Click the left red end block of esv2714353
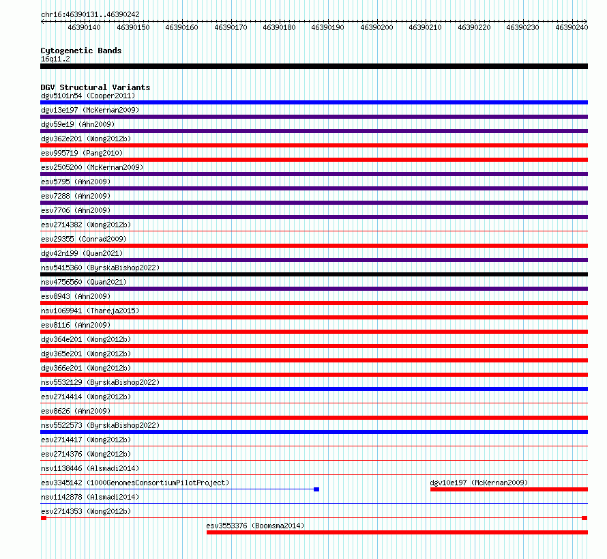This screenshot has width=607, height=559. 44,518
